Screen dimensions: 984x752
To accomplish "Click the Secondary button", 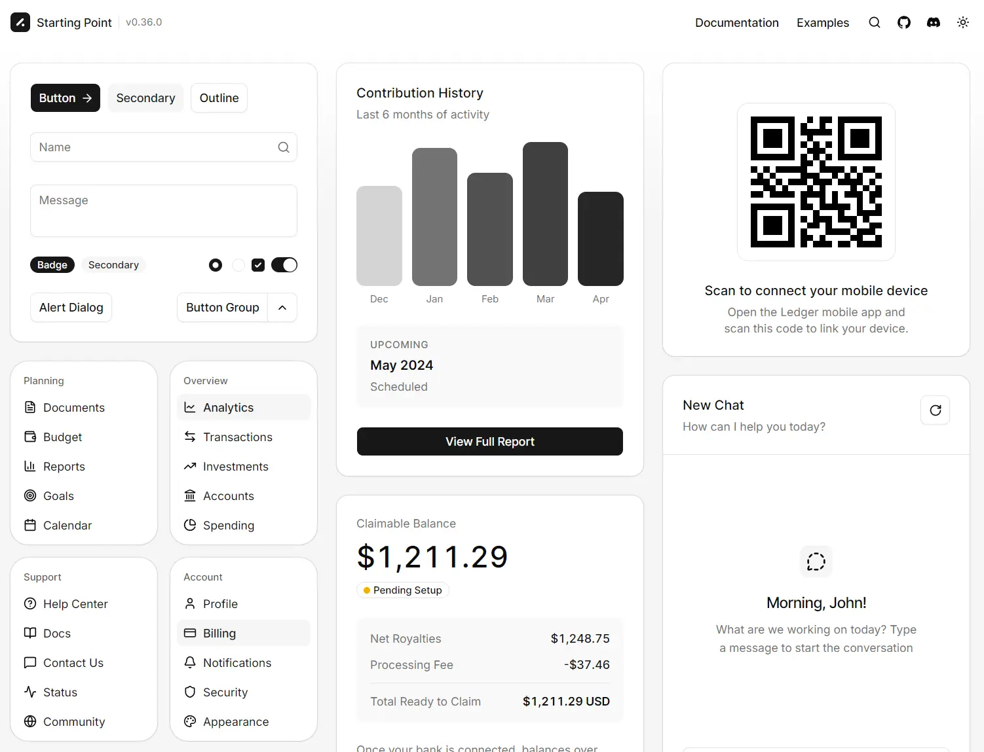I will (145, 98).
